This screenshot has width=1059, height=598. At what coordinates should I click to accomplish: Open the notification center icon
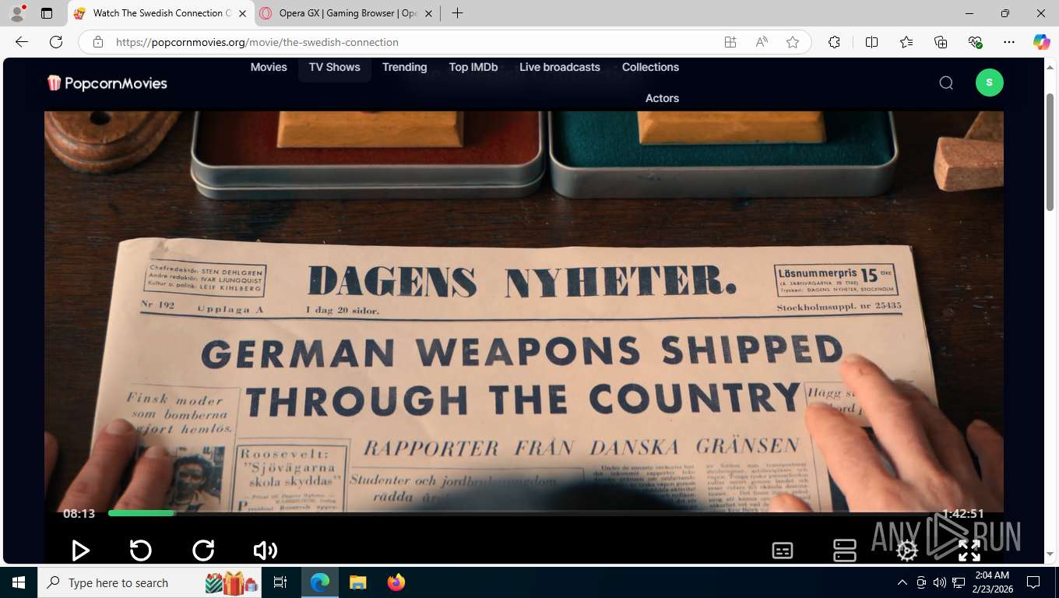click(1033, 582)
